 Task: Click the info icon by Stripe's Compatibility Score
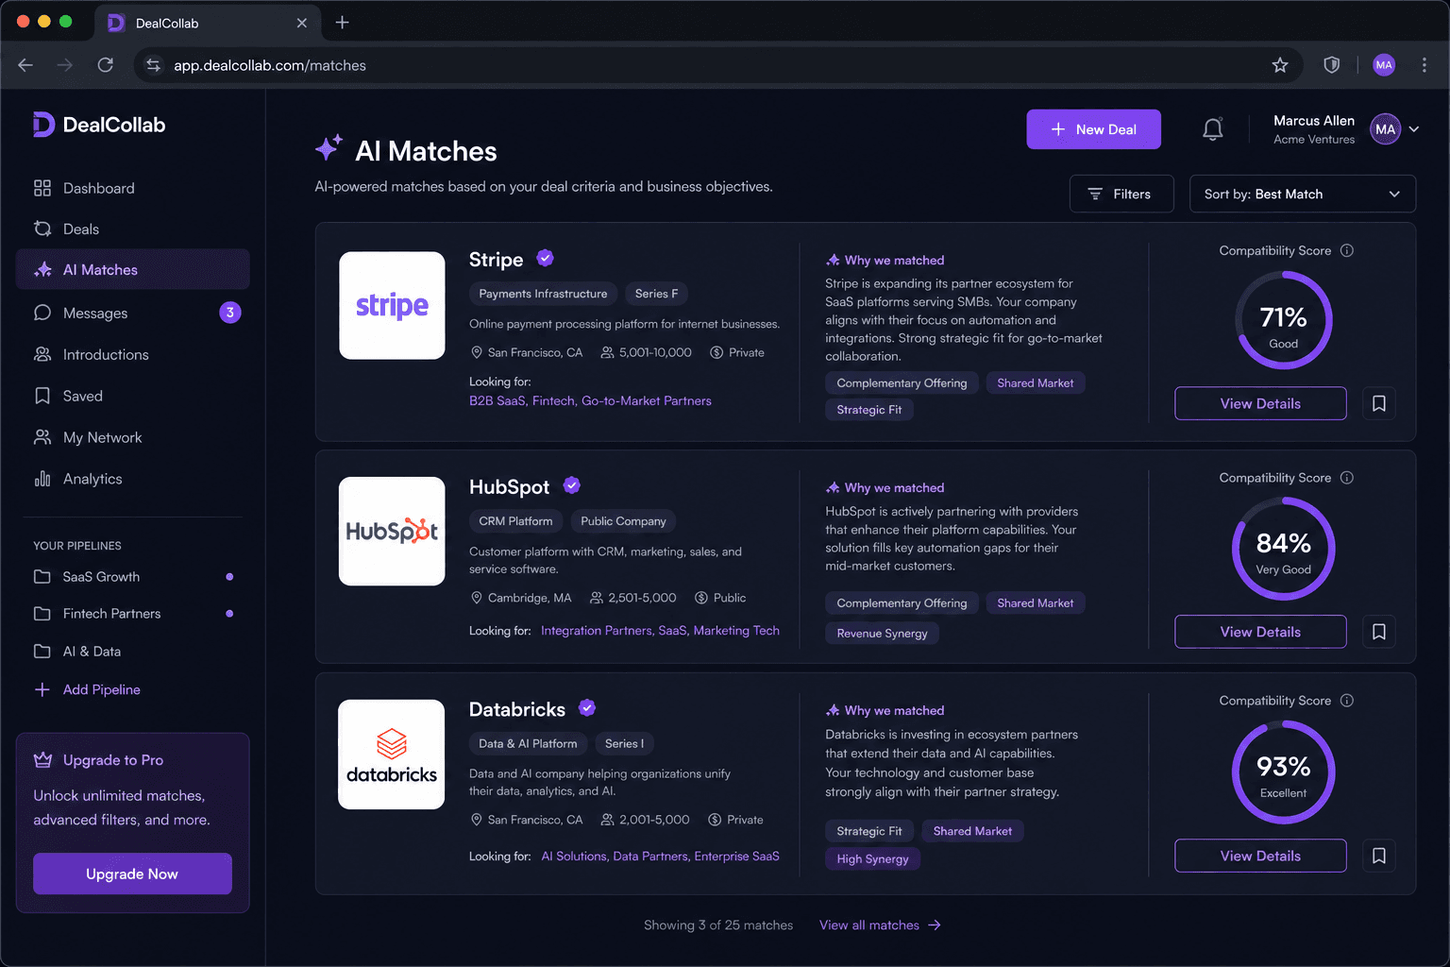pos(1347,250)
